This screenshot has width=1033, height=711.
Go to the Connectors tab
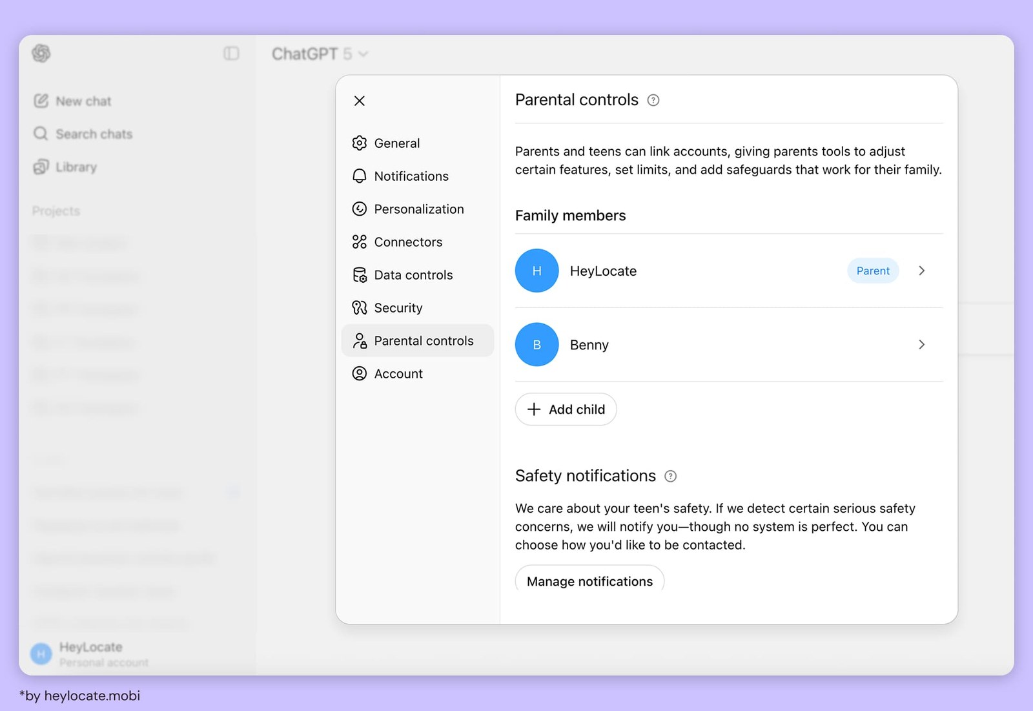(418, 242)
